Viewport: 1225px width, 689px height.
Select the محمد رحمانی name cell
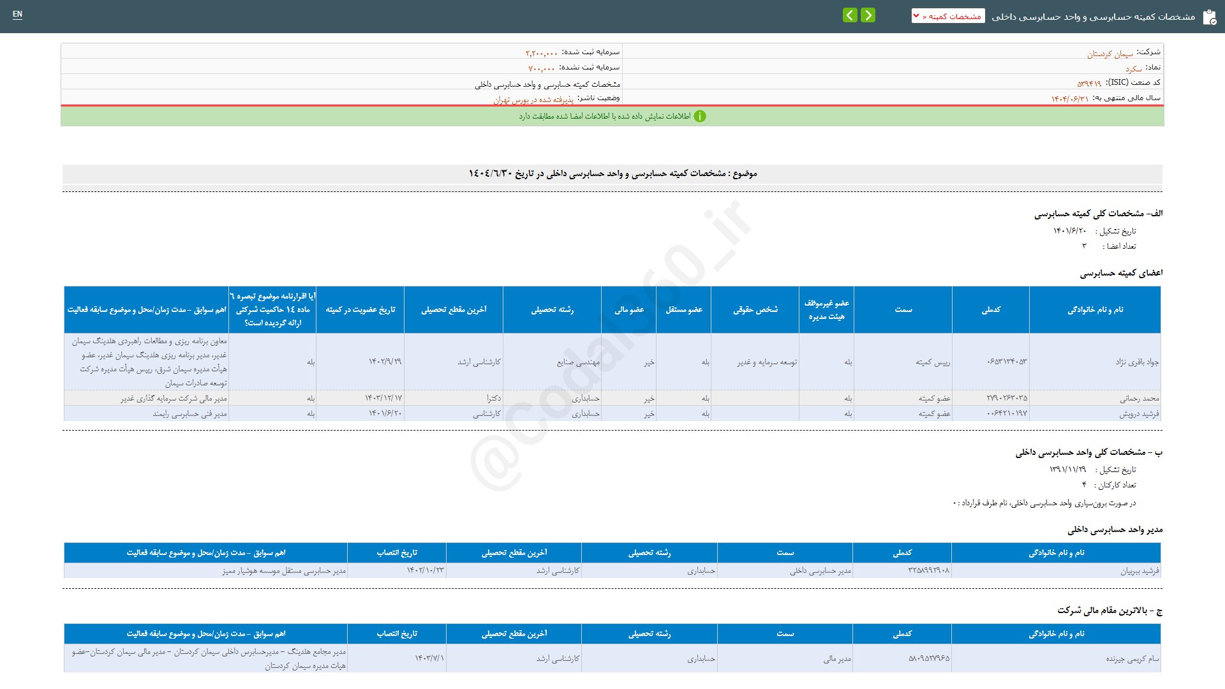click(x=1139, y=398)
